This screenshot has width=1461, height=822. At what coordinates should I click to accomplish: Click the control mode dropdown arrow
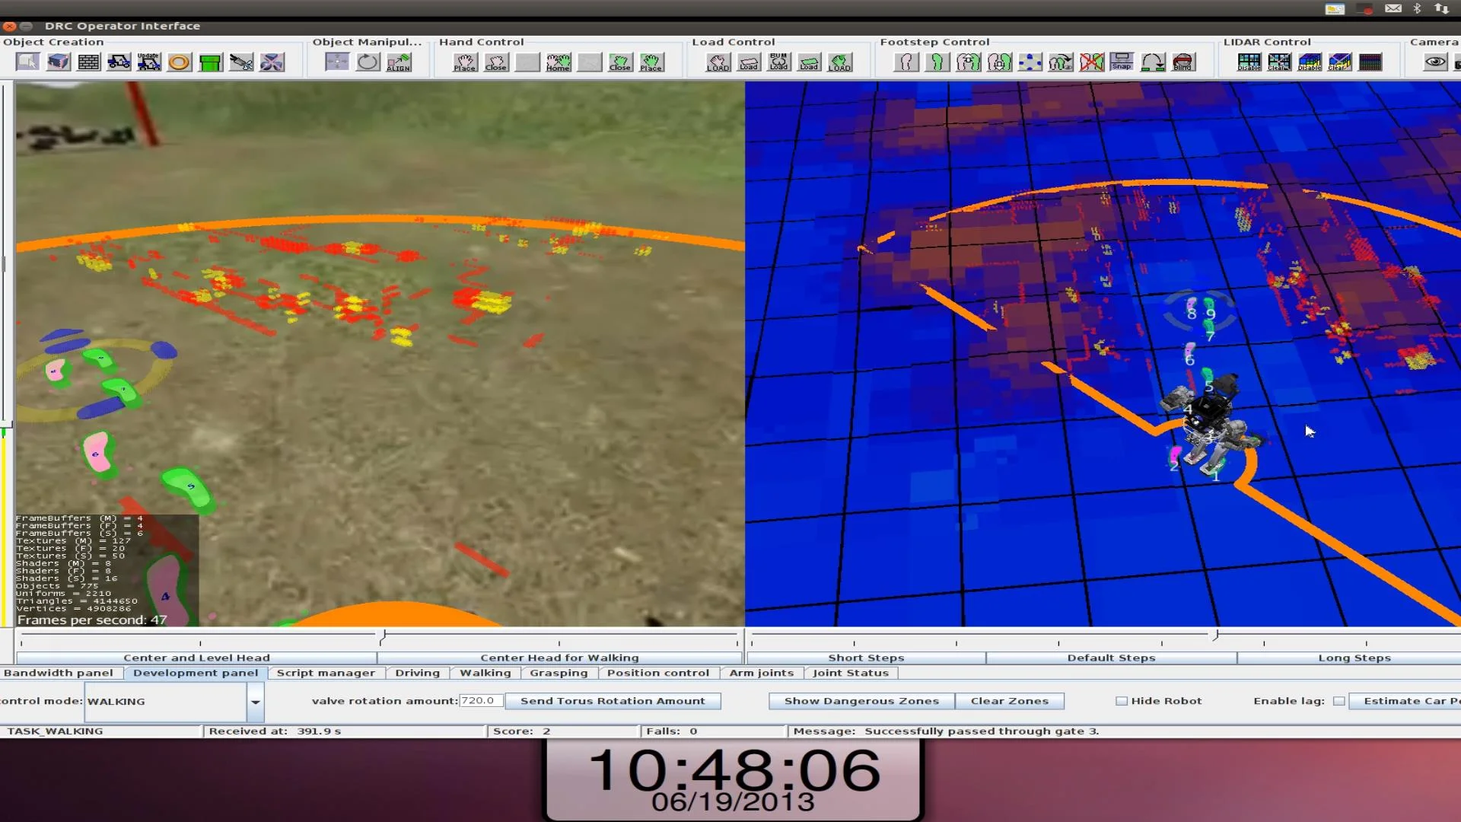[256, 701]
